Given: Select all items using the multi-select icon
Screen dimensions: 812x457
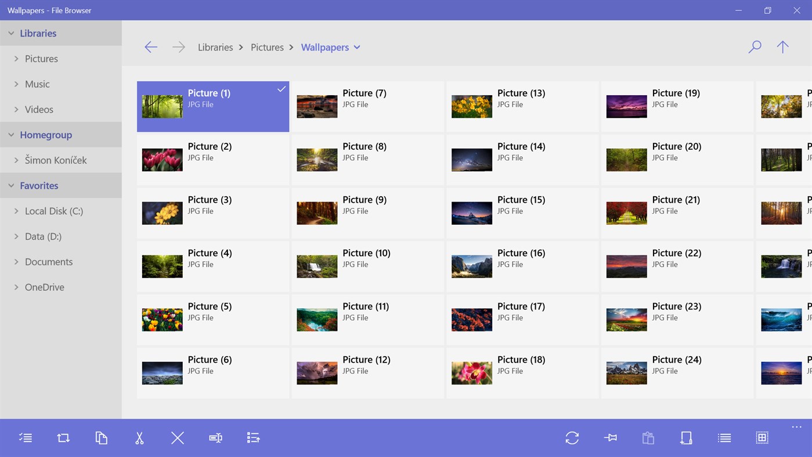Looking at the screenshot, I should (x=26, y=437).
